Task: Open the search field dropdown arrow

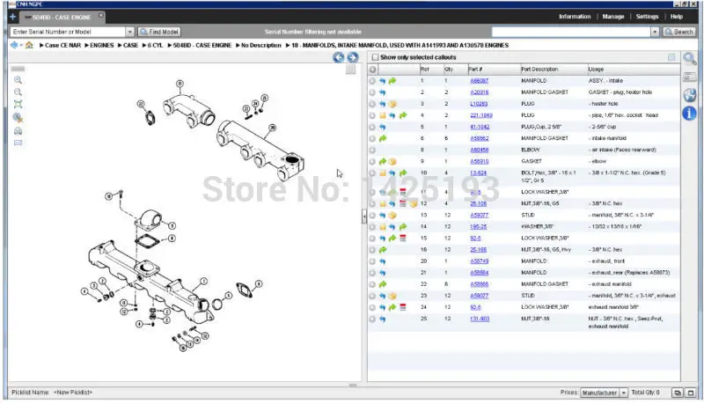Action: point(655,32)
